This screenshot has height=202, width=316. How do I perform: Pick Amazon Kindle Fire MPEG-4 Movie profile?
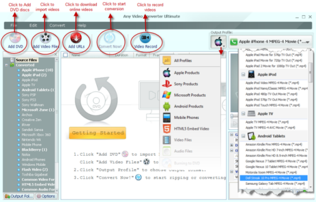pos(274,144)
